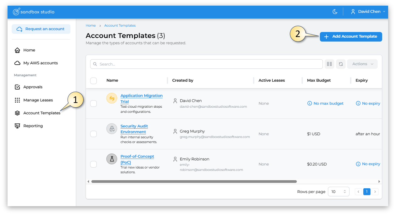Click the horizontal table scrollbar
This screenshot has height=215, width=396.
[194, 181]
